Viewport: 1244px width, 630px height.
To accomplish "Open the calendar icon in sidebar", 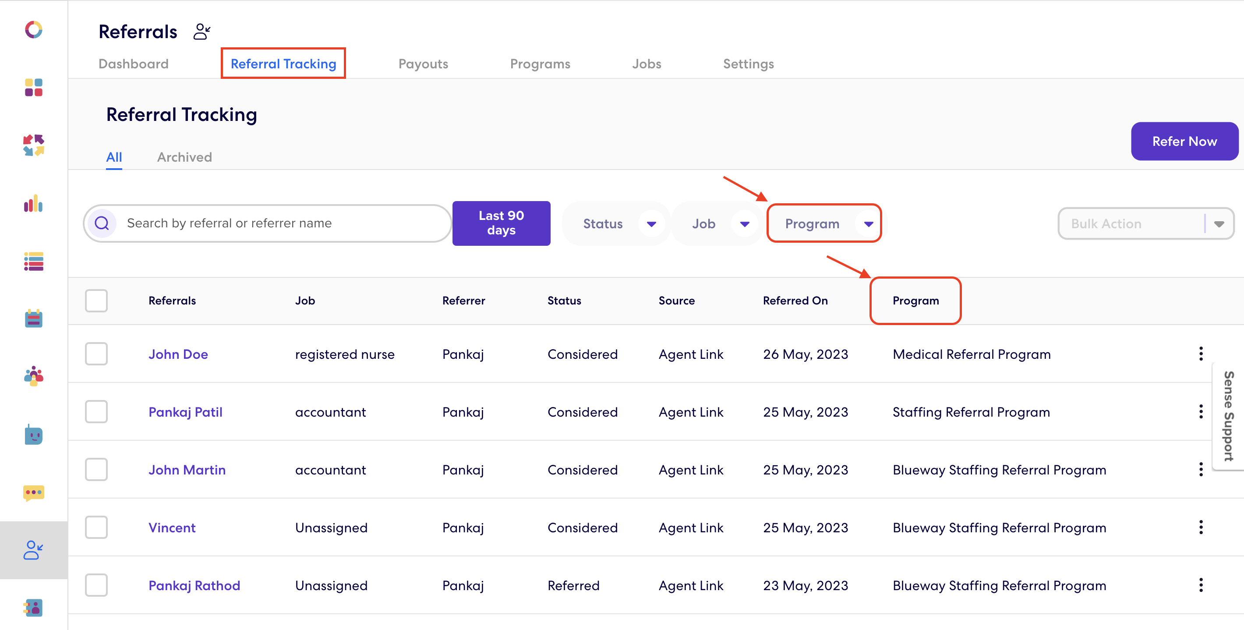I will coord(34,319).
